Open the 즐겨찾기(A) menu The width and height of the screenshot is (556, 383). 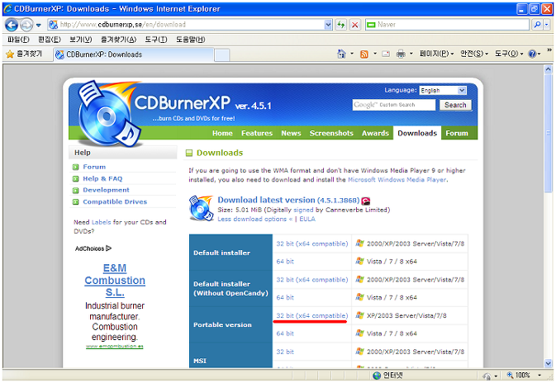point(118,40)
